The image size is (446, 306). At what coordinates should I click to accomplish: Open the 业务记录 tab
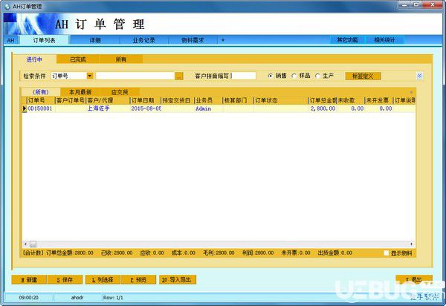[x=144, y=40]
